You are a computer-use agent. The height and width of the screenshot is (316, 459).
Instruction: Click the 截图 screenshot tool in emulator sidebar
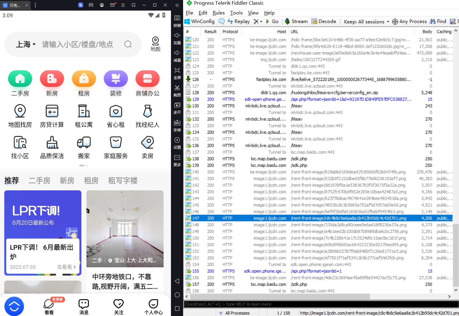[x=177, y=91]
